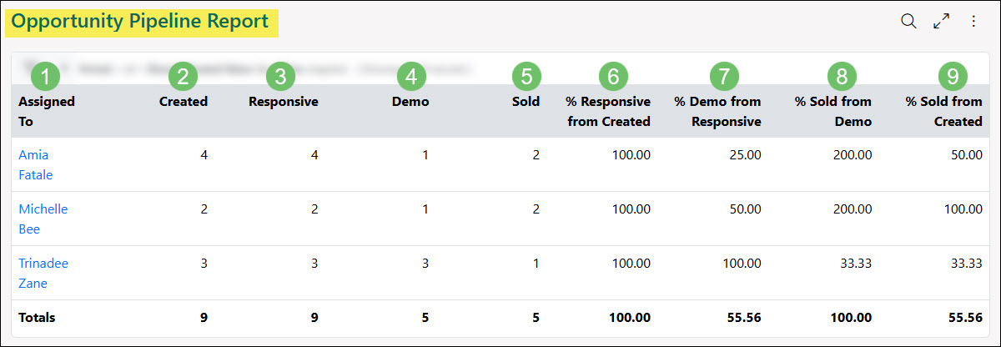Image resolution: width=1001 pixels, height=347 pixels.
Task: Sort by the Sold column header
Action: click(526, 102)
